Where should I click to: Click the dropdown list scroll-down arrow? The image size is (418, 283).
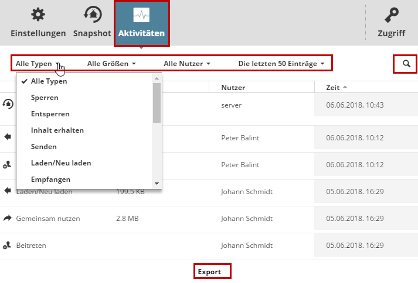point(157,184)
